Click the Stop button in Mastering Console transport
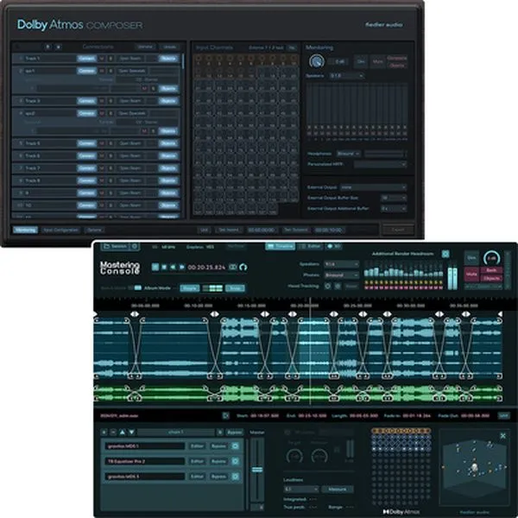The image size is (518, 518). (164, 267)
